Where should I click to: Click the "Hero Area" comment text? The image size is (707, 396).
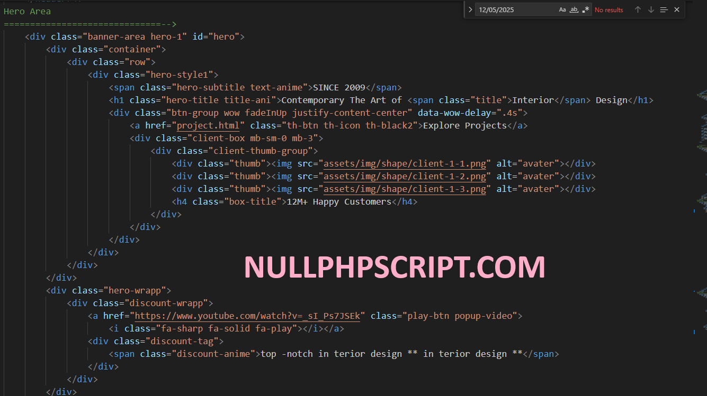27,11
